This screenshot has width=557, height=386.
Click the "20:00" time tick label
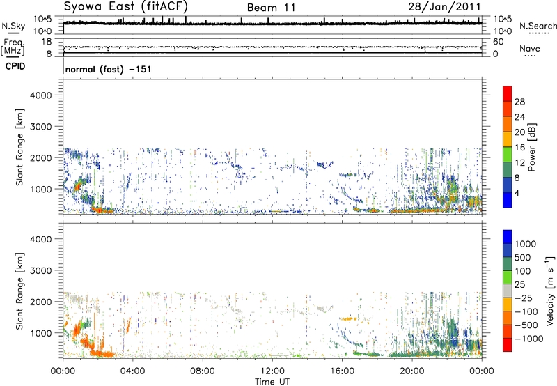click(411, 371)
